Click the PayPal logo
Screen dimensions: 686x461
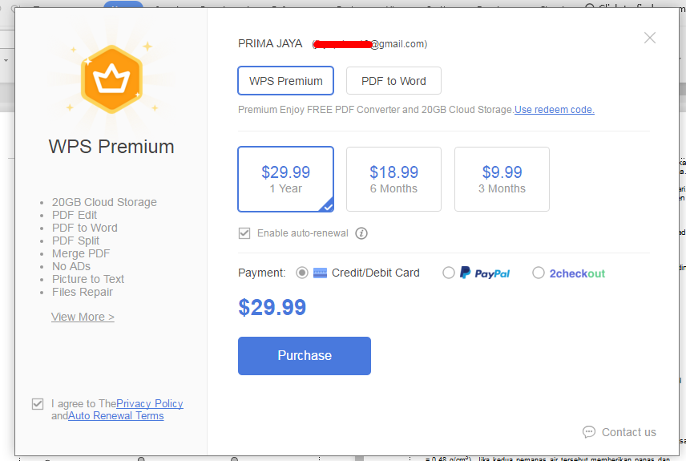coord(485,273)
